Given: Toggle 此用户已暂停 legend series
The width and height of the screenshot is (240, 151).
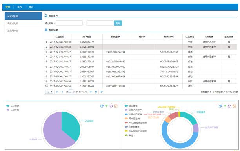Looking at the screenshot, I should click(x=133, y=114).
